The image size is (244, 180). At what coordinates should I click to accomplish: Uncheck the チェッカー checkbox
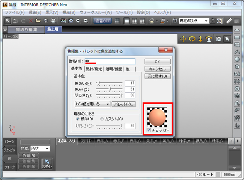click(x=149, y=130)
